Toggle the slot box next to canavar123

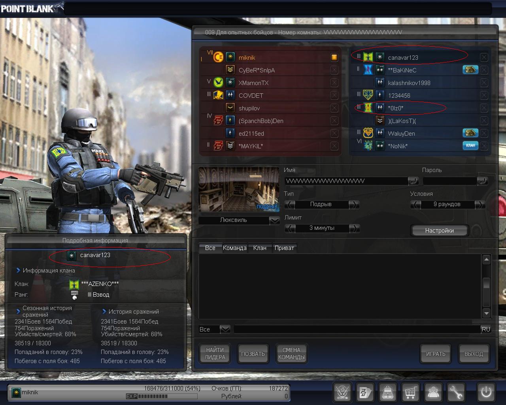(x=484, y=57)
